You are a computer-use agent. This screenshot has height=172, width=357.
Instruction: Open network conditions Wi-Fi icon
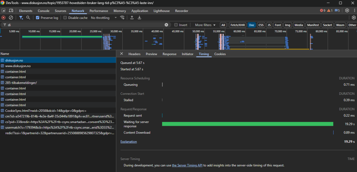(122, 18)
